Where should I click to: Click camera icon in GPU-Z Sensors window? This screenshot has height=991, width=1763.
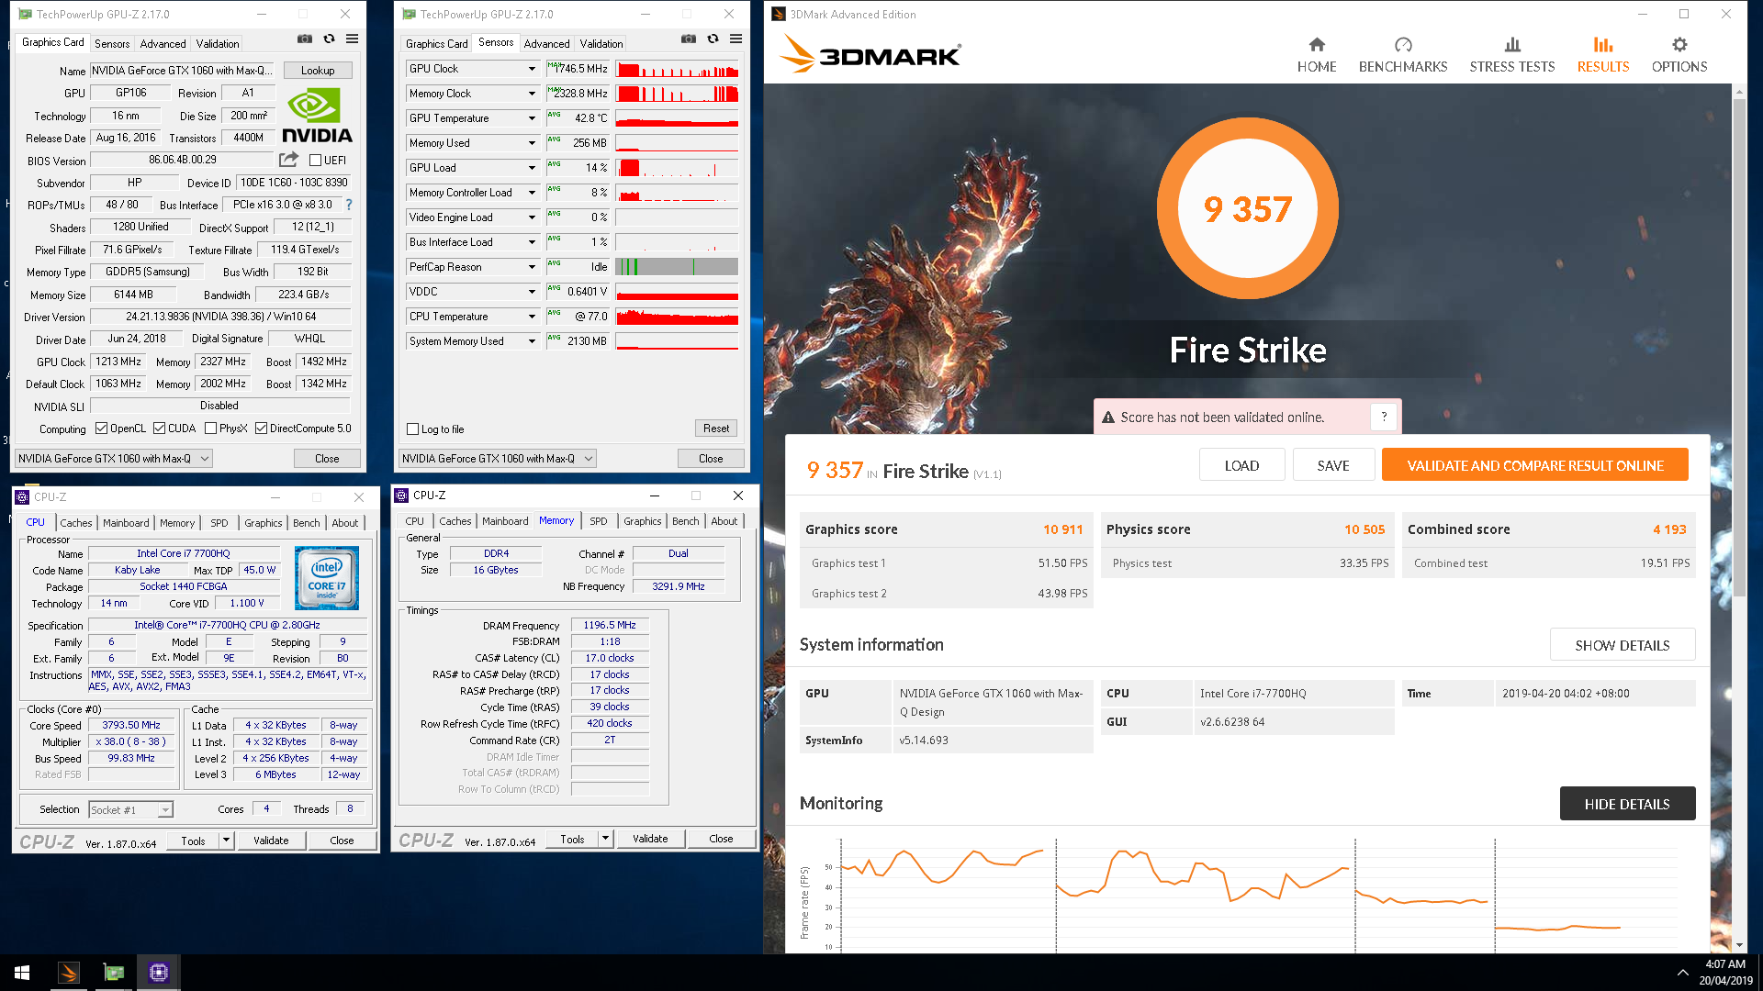(689, 39)
